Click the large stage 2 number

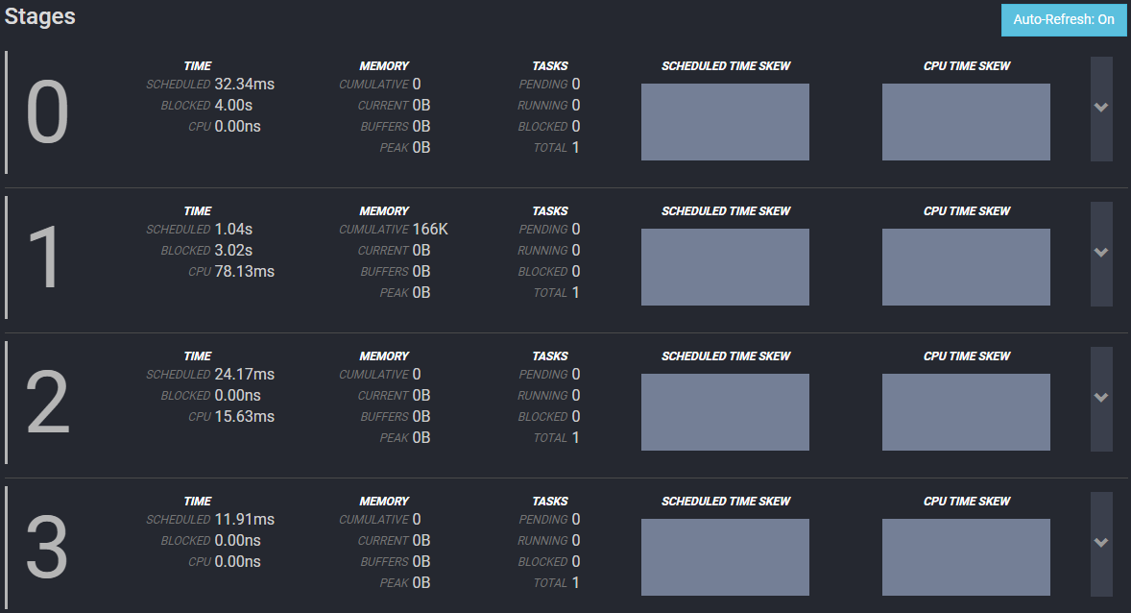coord(47,404)
